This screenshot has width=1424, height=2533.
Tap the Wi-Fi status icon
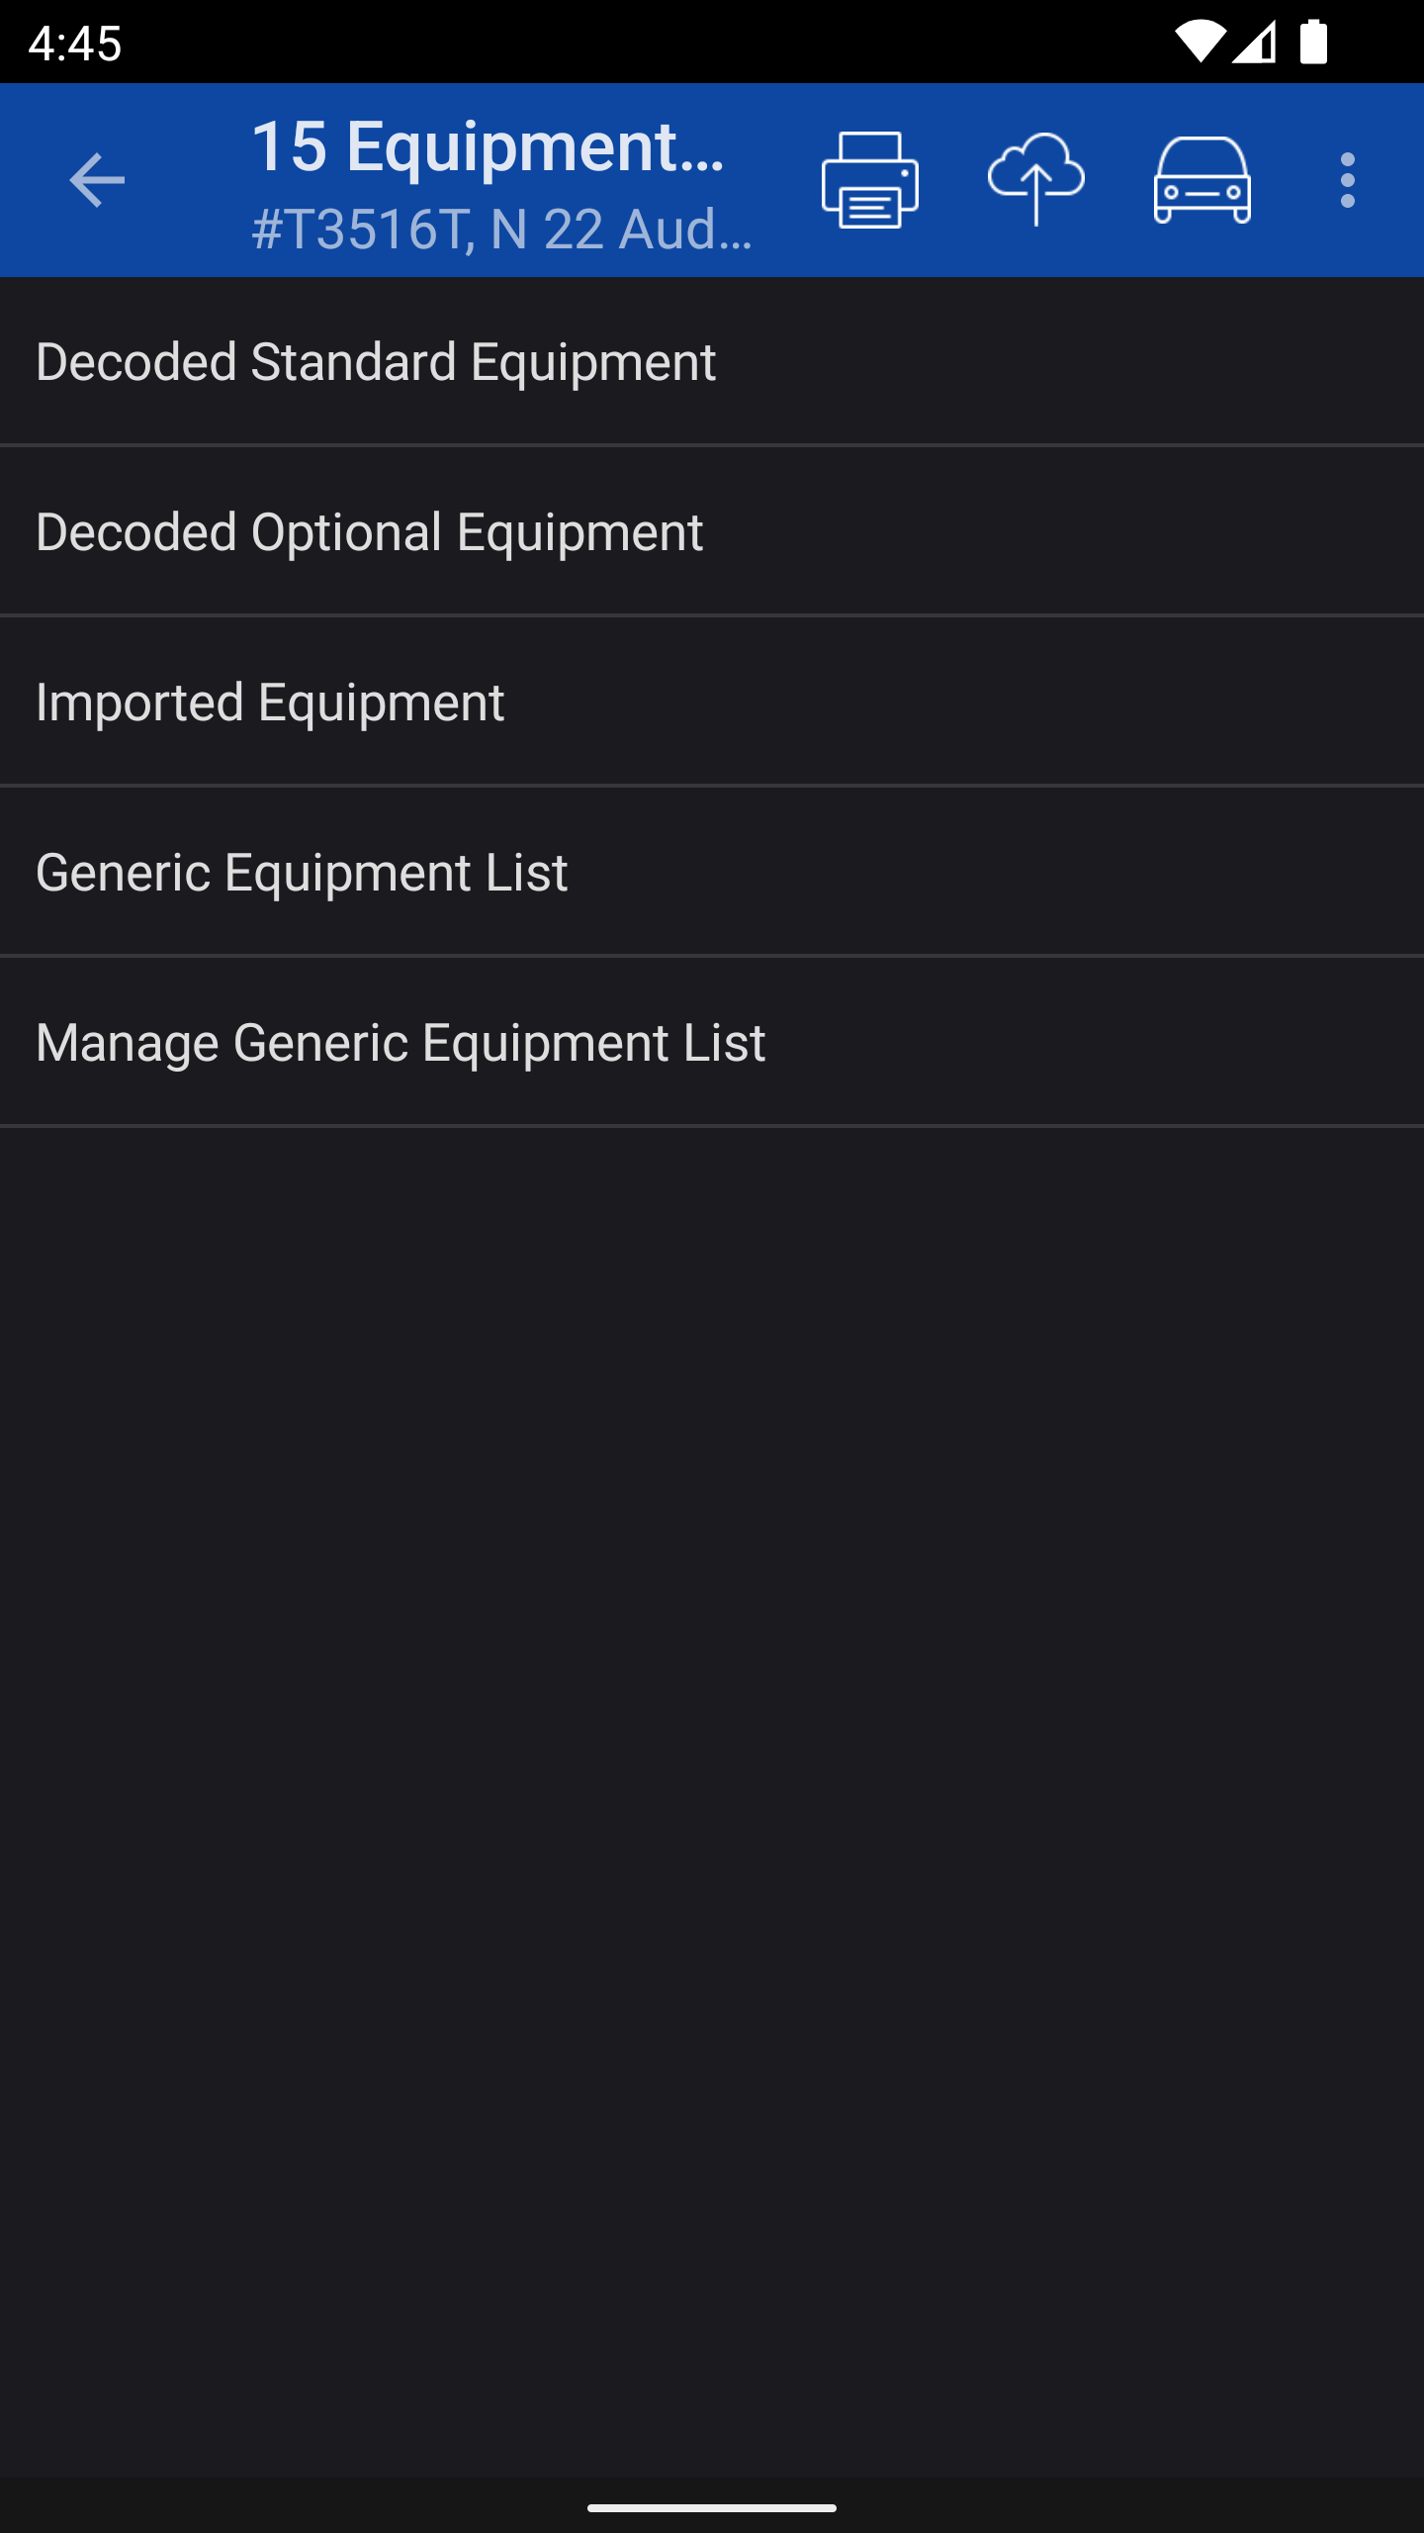pos(1200,43)
